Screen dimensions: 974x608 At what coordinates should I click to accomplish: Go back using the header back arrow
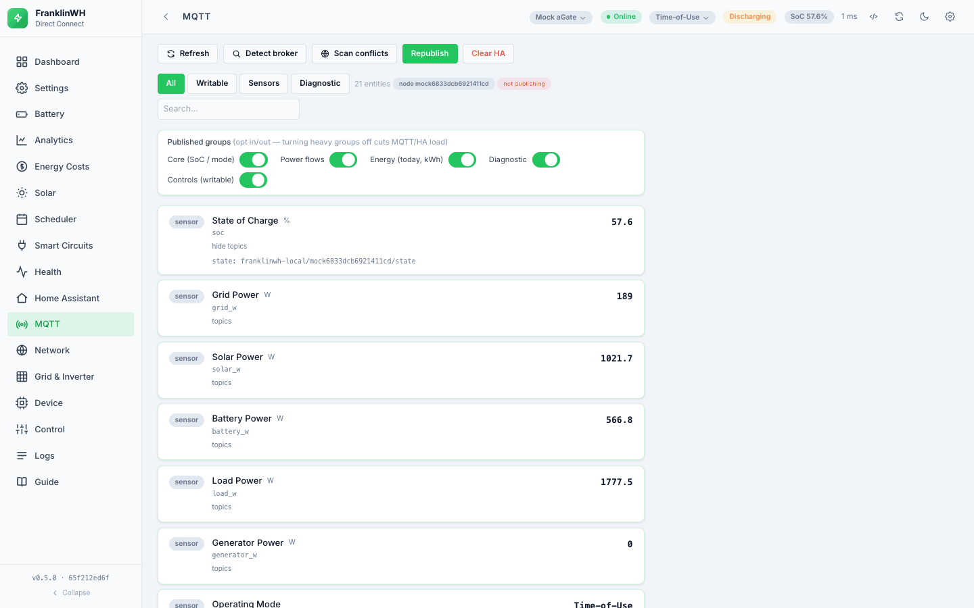click(x=166, y=17)
